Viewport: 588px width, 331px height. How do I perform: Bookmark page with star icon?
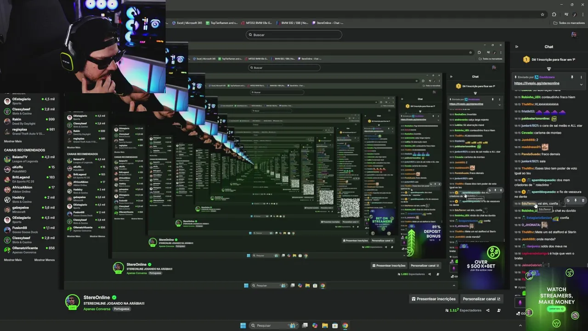pos(543,14)
